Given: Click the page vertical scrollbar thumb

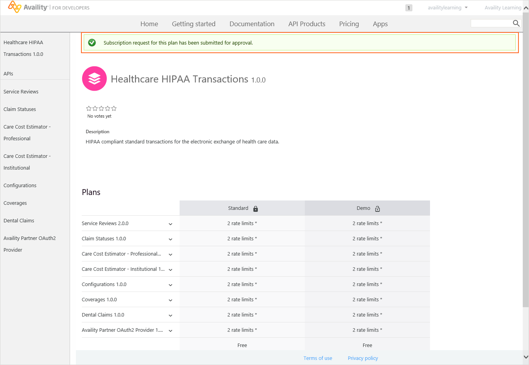Looking at the screenshot, I should click(x=525, y=159).
